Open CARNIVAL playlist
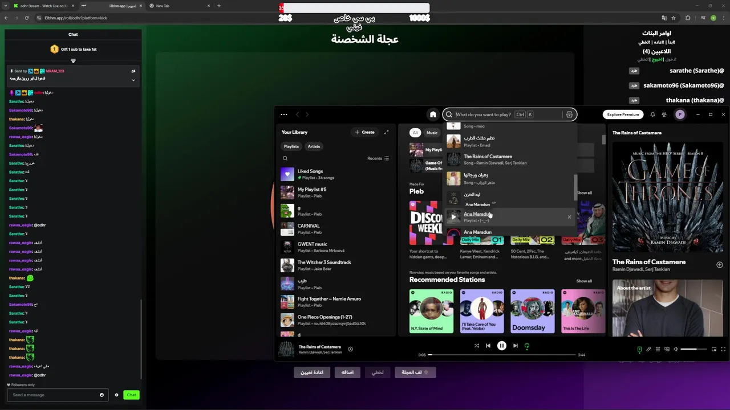The height and width of the screenshot is (410, 730). point(336,229)
